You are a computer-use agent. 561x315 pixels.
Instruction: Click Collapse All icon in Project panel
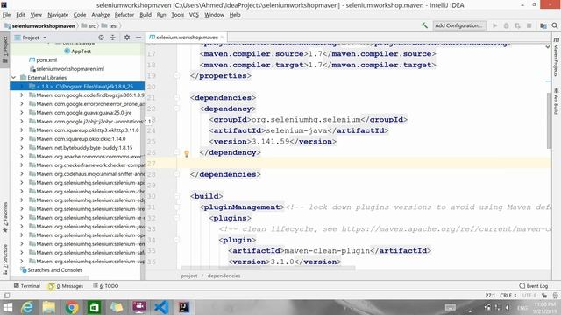pos(113,38)
